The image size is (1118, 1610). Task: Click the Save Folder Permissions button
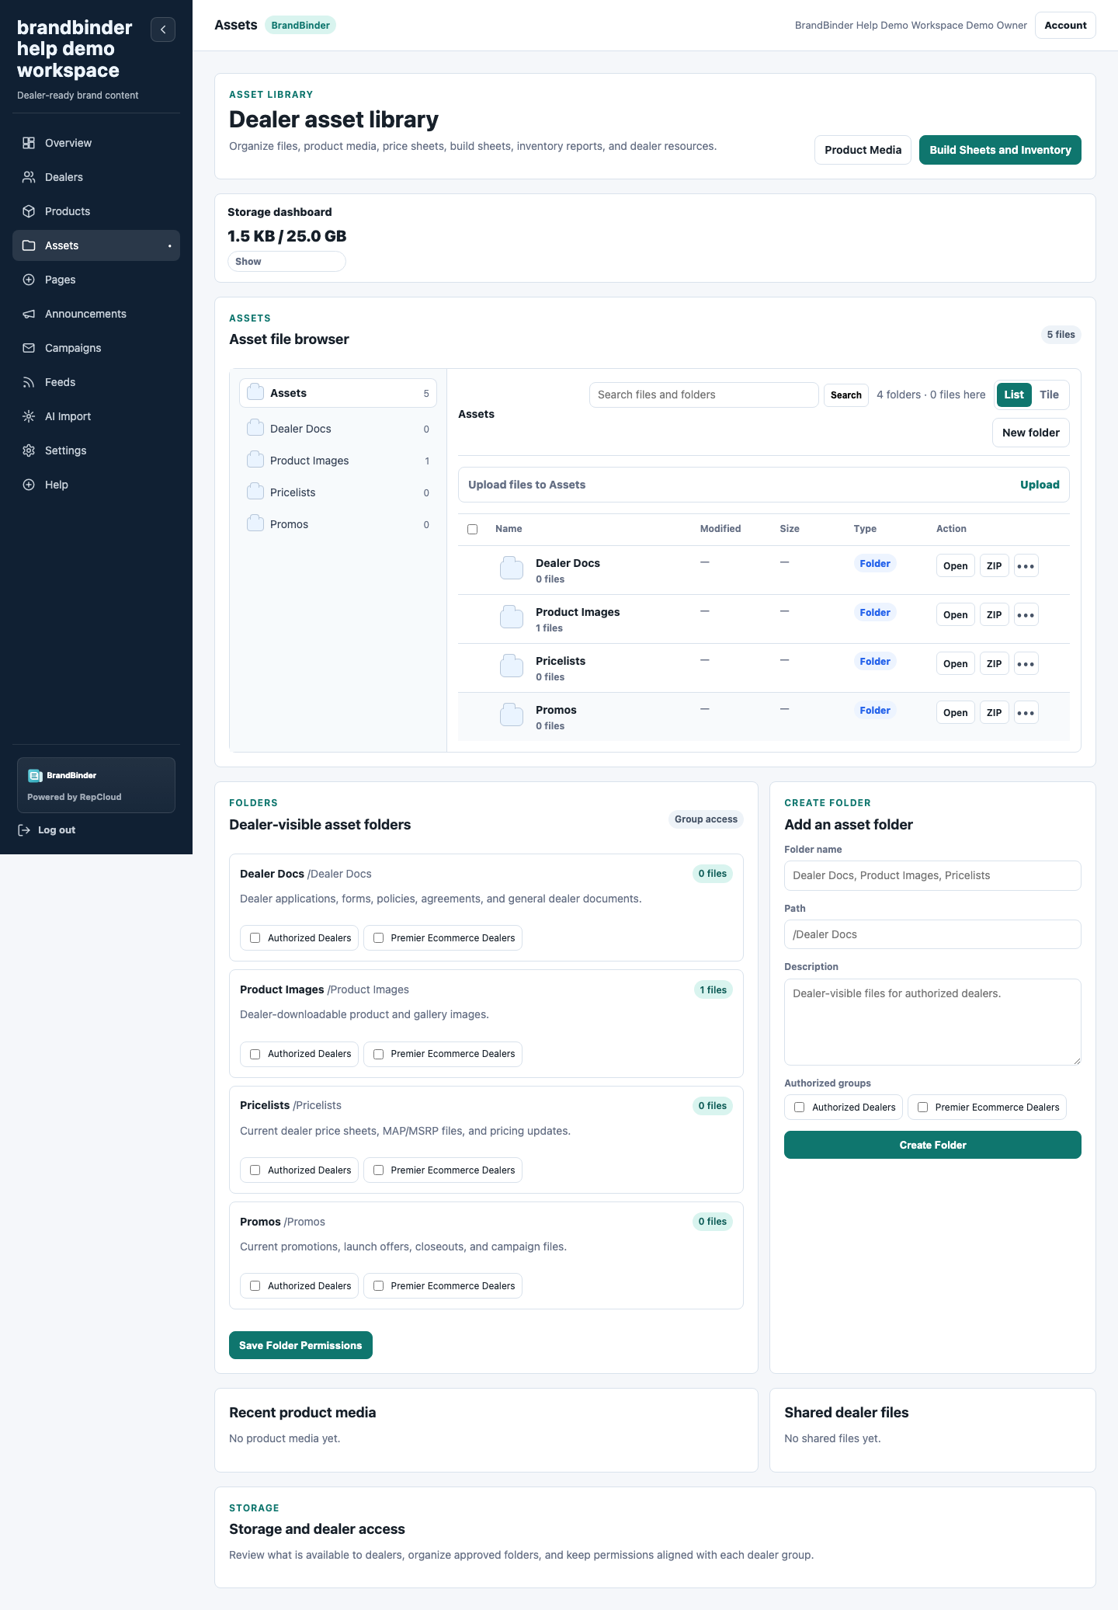pos(300,1345)
